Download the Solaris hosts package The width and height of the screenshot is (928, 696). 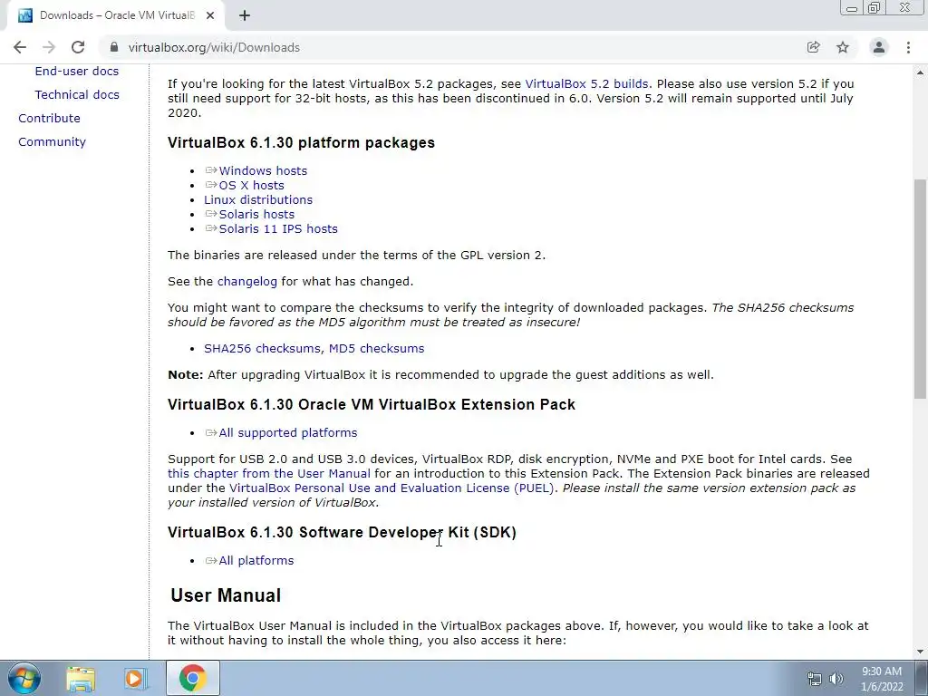[x=256, y=214]
